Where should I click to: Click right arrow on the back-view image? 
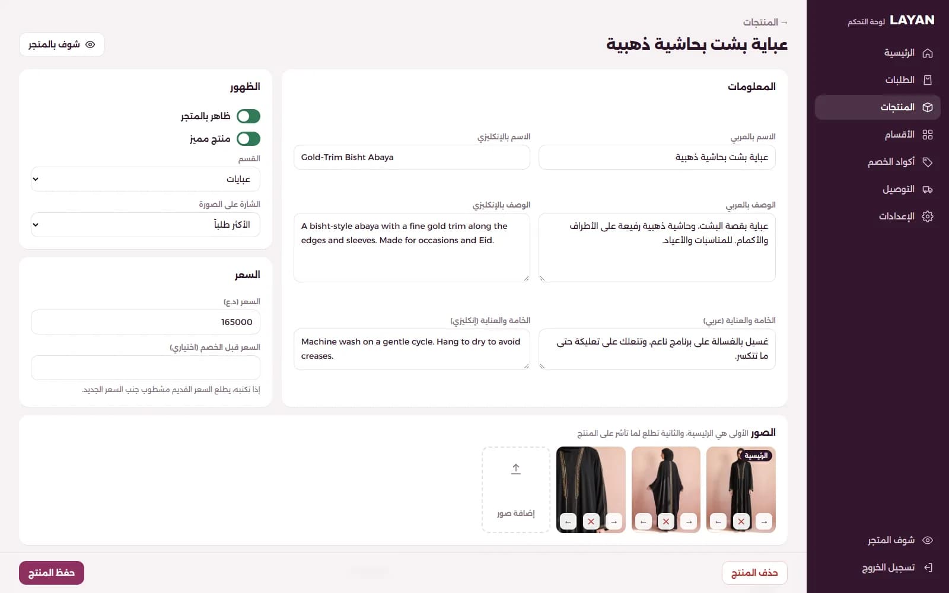tap(689, 522)
